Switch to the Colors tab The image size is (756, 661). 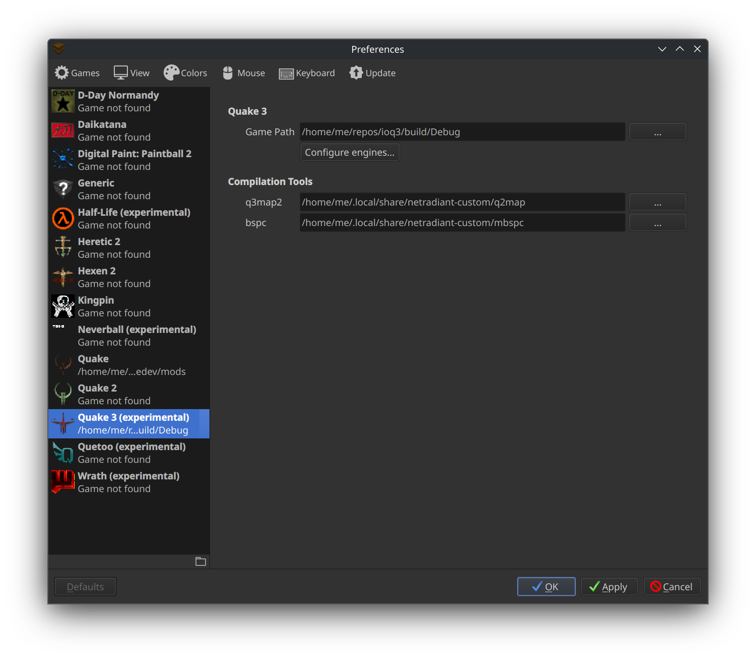(x=186, y=73)
